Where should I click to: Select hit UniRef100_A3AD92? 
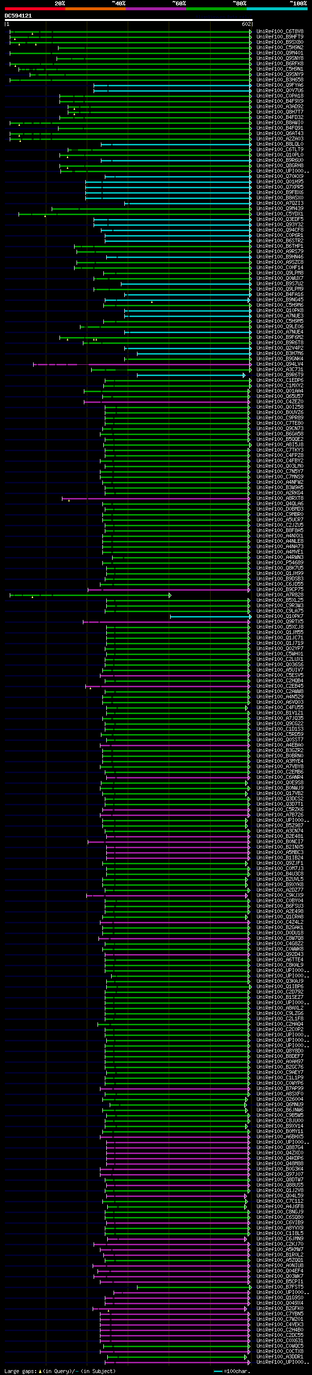point(280,106)
